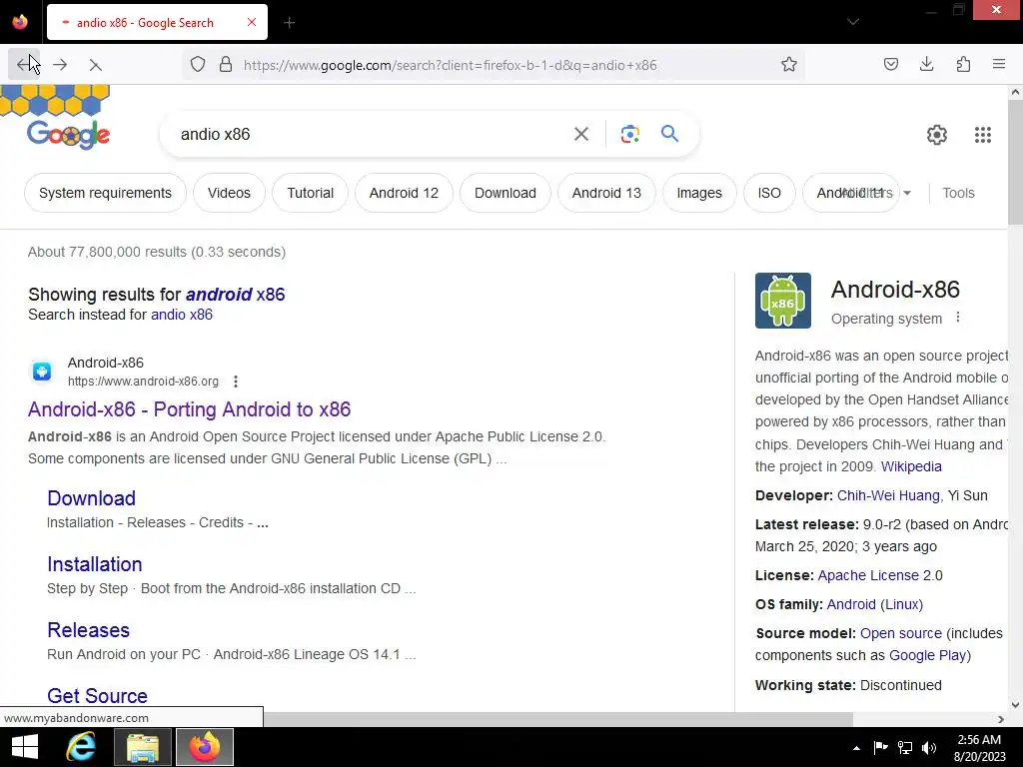
Task: Click the vertical scrollbar thumb
Action: 1015,163
